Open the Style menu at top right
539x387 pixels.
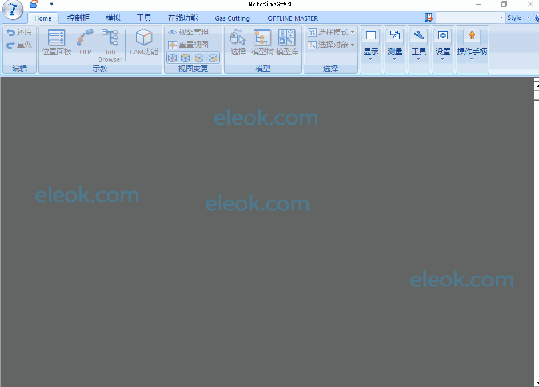tap(518, 18)
